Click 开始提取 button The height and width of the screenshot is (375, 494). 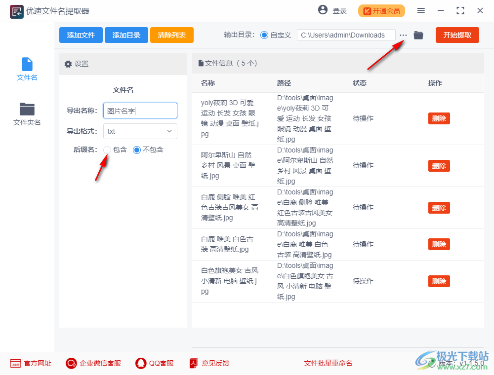457,35
